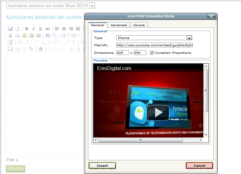The width and height of the screenshot is (241, 174).
Task: Click the File/URL input field
Action: coord(154,45)
